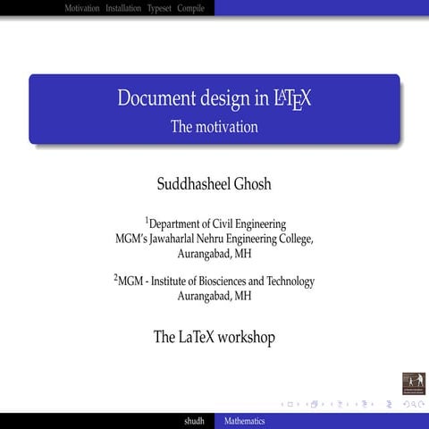Image resolution: width=429 pixels, height=429 pixels.
Task: Click the brown institute logo image
Action: 414,383
